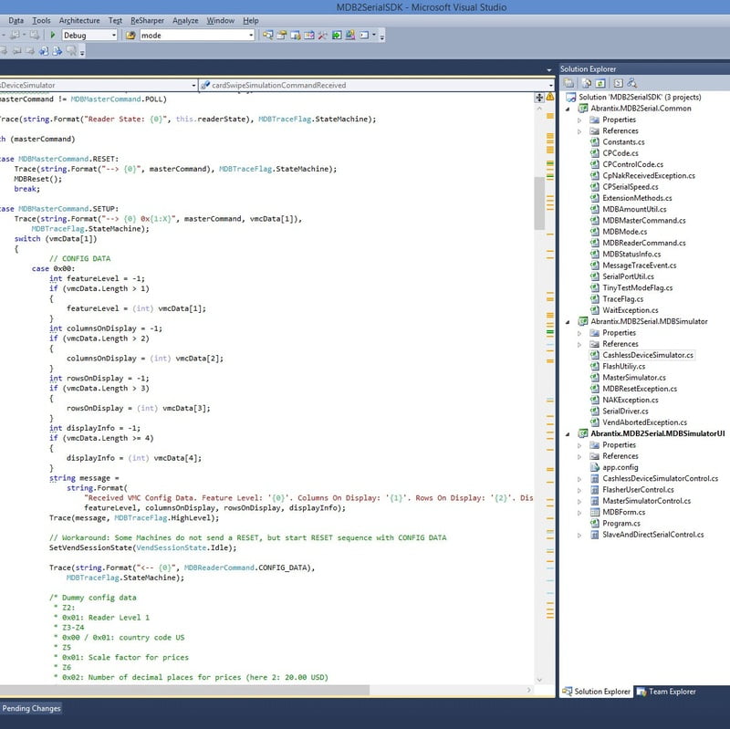
Task: Open the ReSharper menu
Action: (x=146, y=20)
